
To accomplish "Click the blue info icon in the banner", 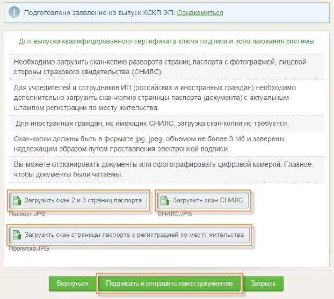I will (14, 12).
